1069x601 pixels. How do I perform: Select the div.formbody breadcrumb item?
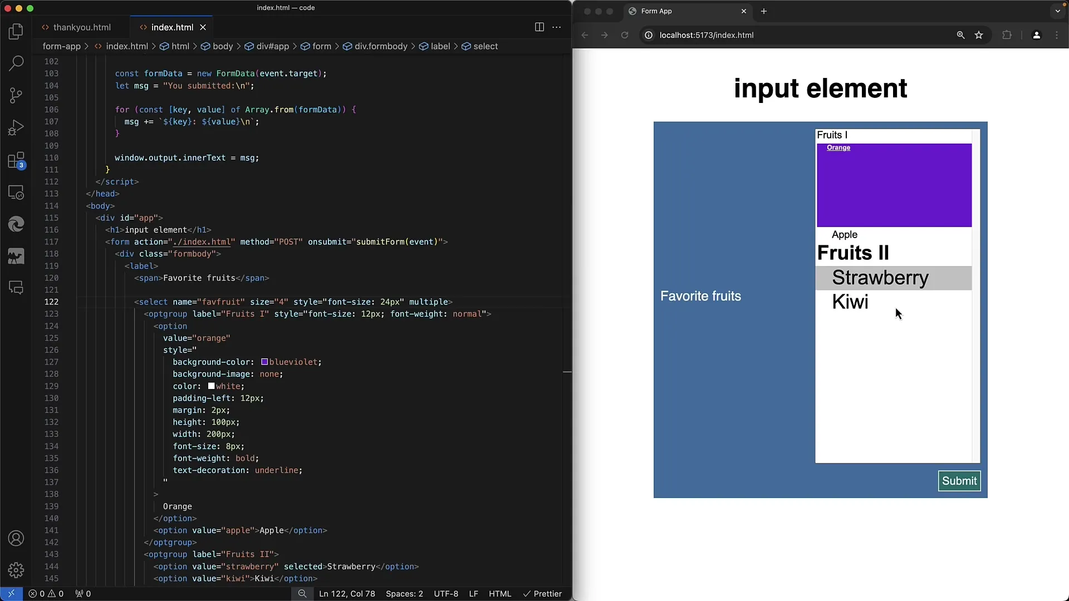(x=380, y=46)
